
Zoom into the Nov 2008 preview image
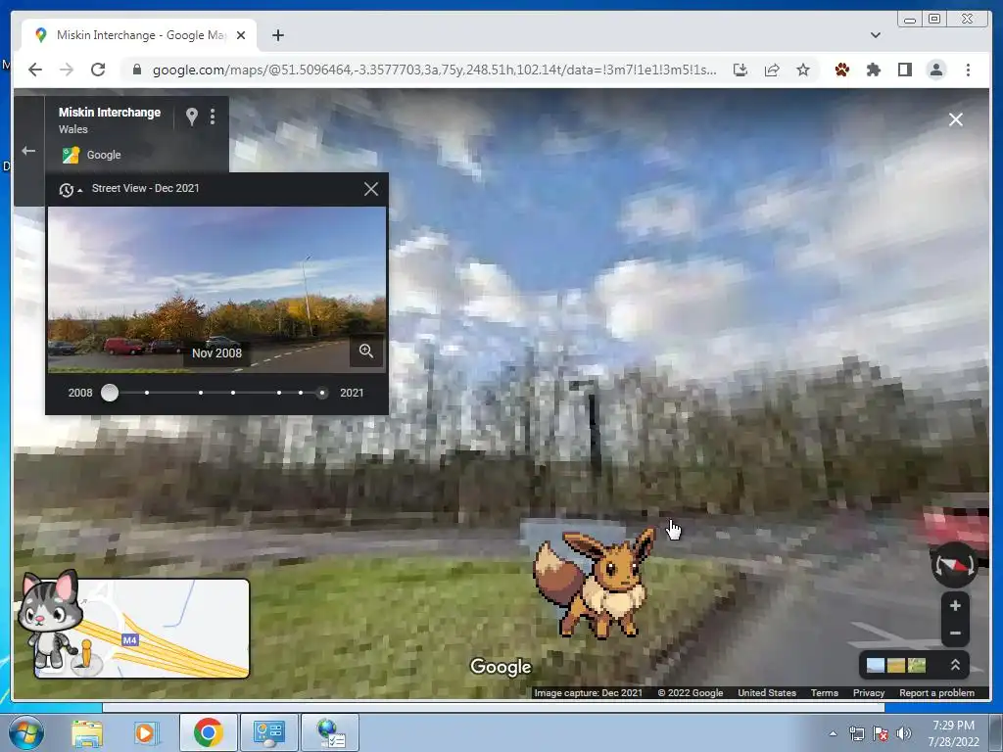click(x=366, y=351)
